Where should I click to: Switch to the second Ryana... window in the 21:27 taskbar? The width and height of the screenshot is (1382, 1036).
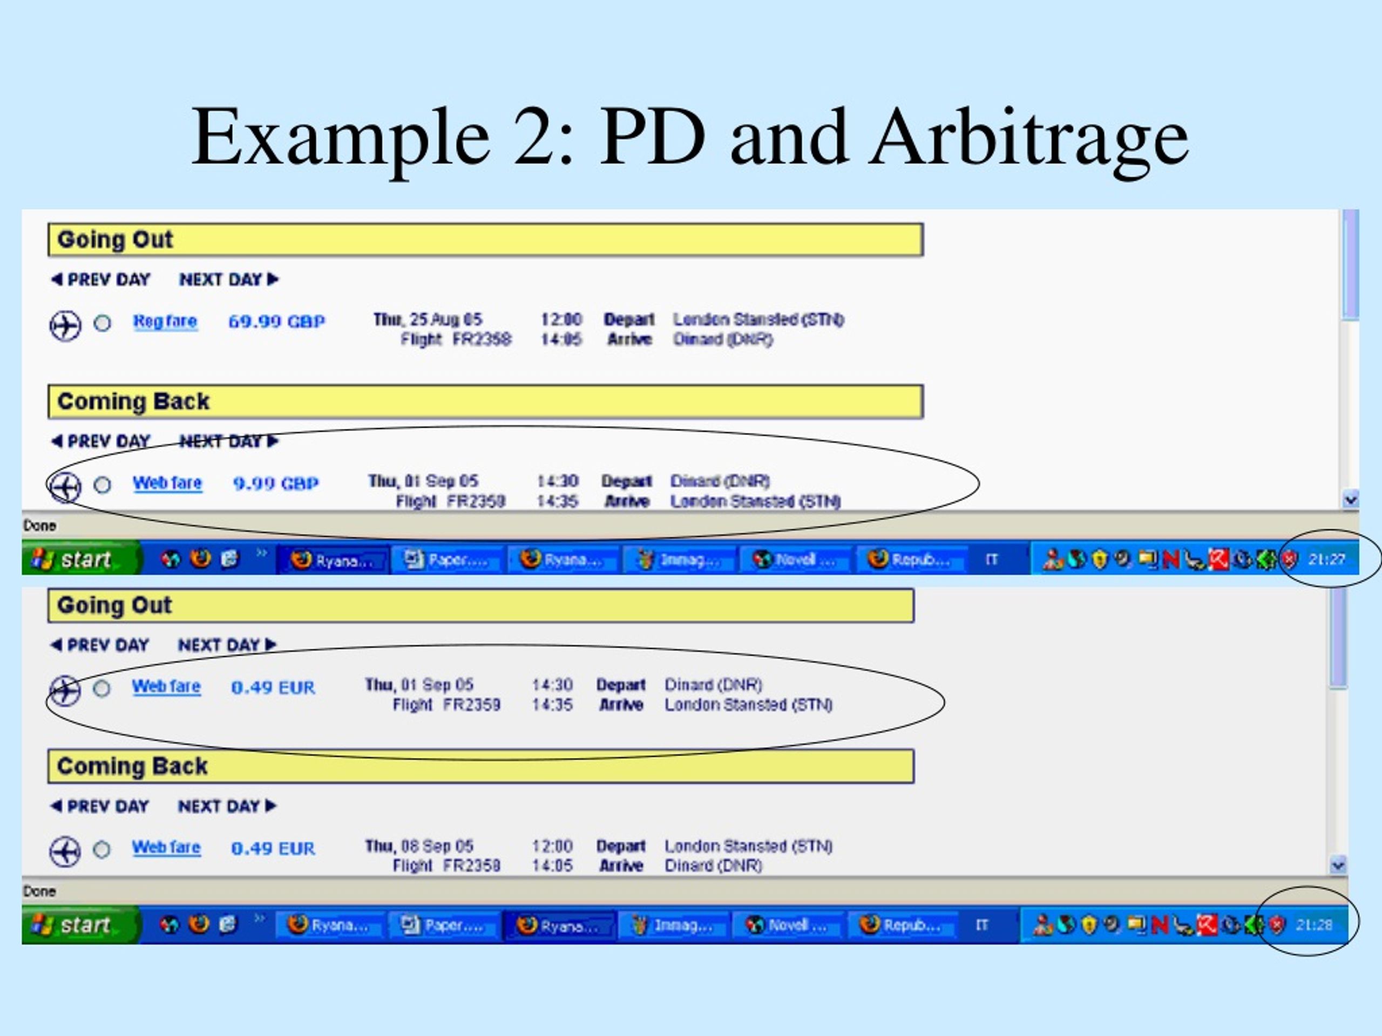(x=563, y=560)
